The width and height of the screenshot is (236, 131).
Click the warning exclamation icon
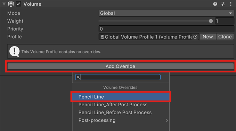(15, 51)
